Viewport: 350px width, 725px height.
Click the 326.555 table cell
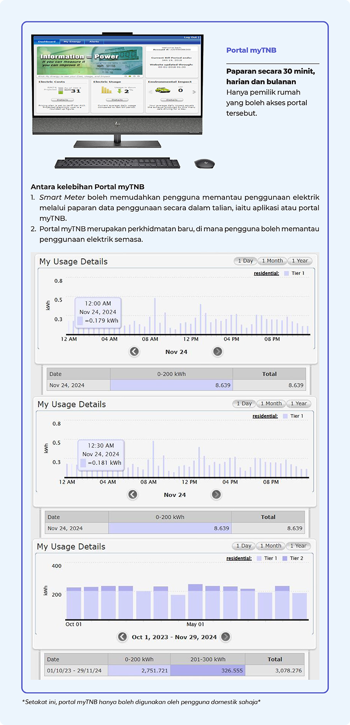[208, 670]
